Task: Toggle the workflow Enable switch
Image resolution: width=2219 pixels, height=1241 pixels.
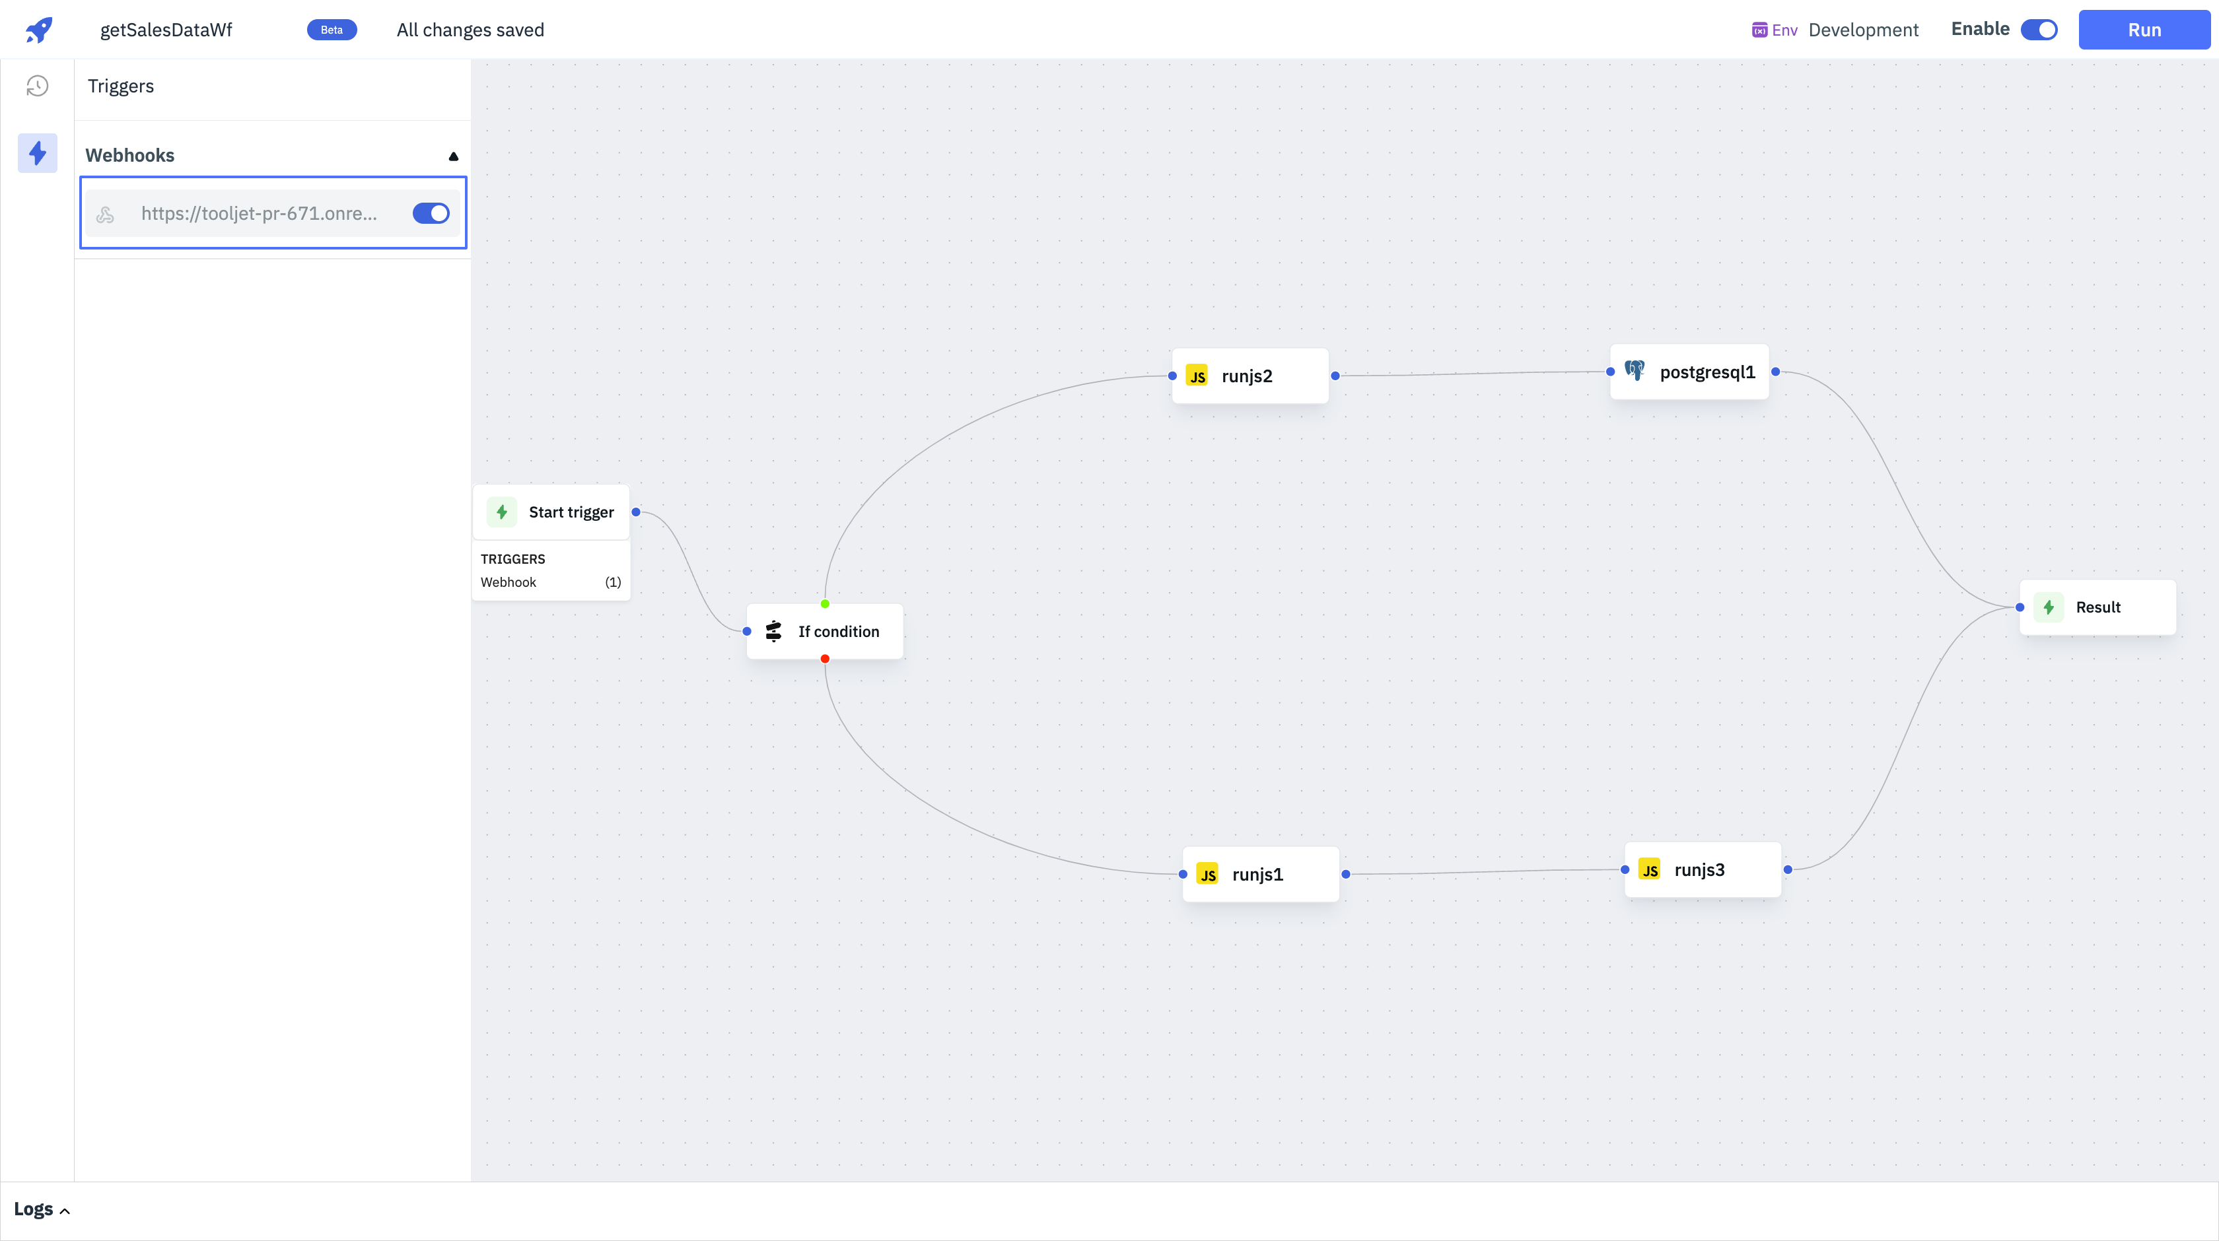Action: point(2039,30)
